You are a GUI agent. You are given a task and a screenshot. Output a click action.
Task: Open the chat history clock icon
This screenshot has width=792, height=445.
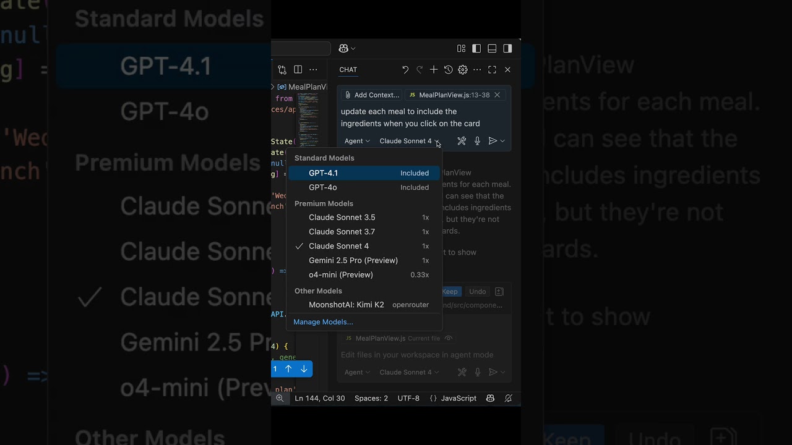coord(448,70)
